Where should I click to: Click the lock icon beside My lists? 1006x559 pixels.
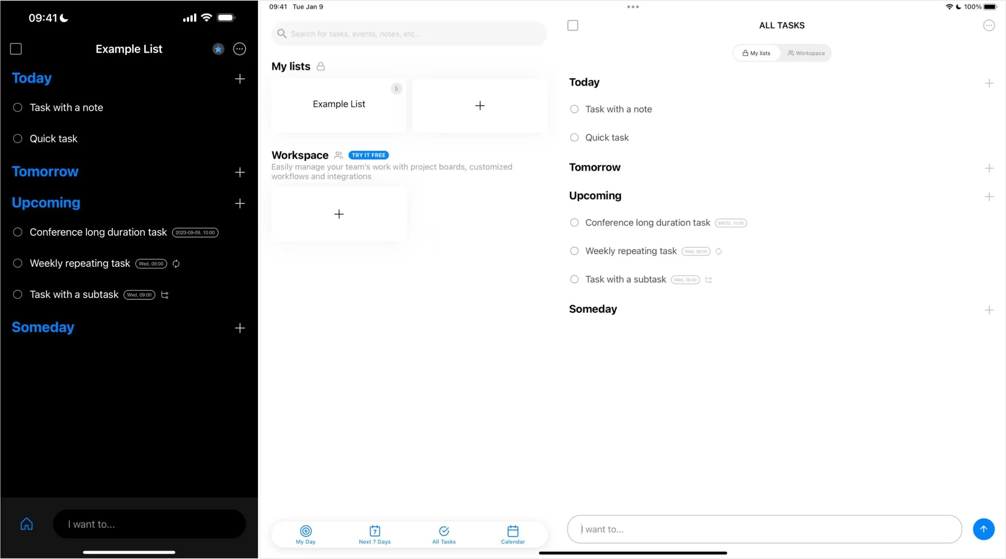pyautogui.click(x=320, y=66)
